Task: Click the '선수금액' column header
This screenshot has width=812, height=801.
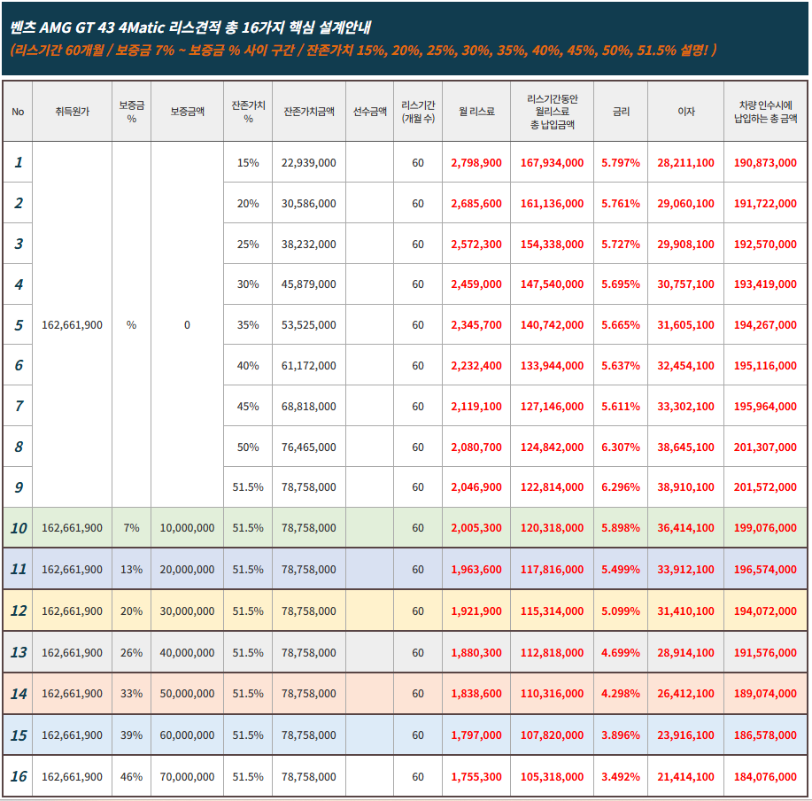Action: tap(370, 112)
